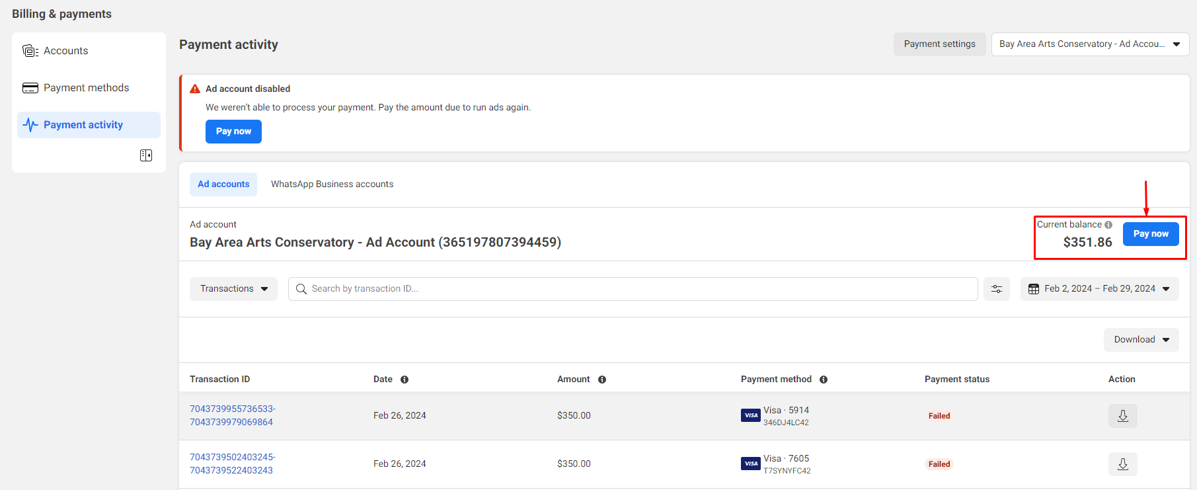The image size is (1197, 490).
Task: Open the Accounts sidebar section
Action: (89, 51)
